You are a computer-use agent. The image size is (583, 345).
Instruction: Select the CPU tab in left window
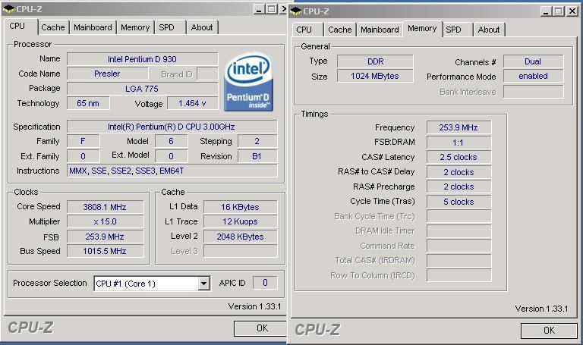pos(17,26)
